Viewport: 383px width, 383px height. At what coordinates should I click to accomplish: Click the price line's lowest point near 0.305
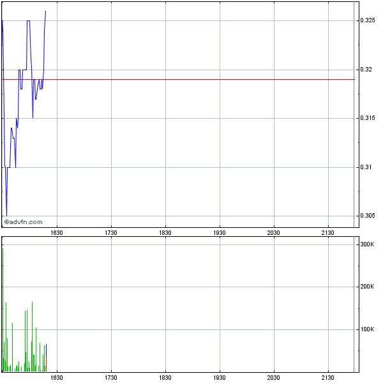coord(6,216)
